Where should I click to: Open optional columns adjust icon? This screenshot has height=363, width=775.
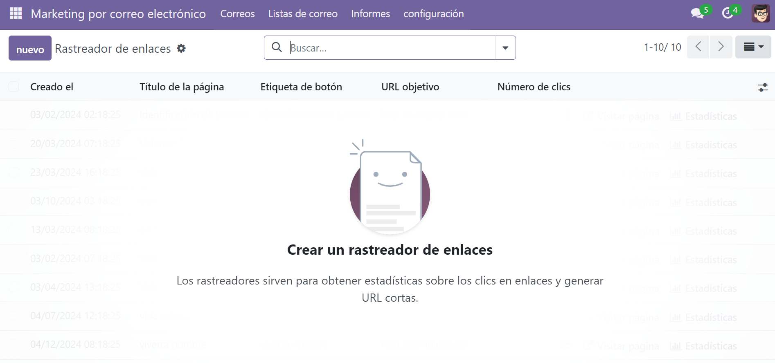pyautogui.click(x=763, y=87)
